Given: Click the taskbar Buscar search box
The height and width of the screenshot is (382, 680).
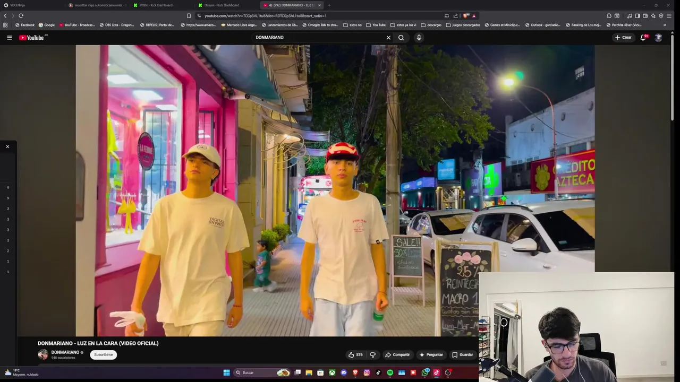Looking at the screenshot, I should click(x=262, y=372).
